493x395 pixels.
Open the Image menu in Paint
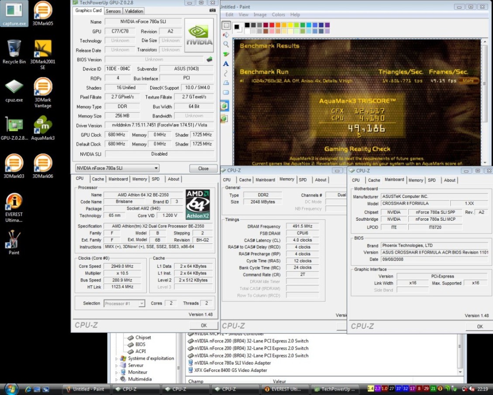coord(260,14)
